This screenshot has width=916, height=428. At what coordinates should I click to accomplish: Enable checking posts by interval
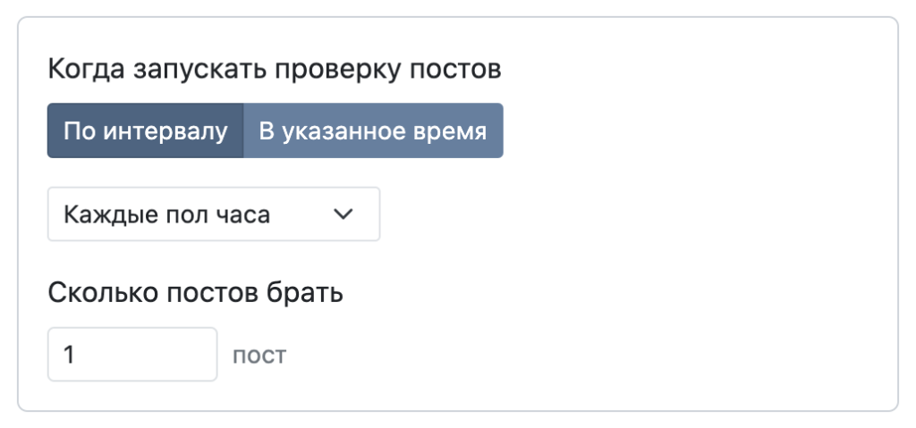[145, 131]
